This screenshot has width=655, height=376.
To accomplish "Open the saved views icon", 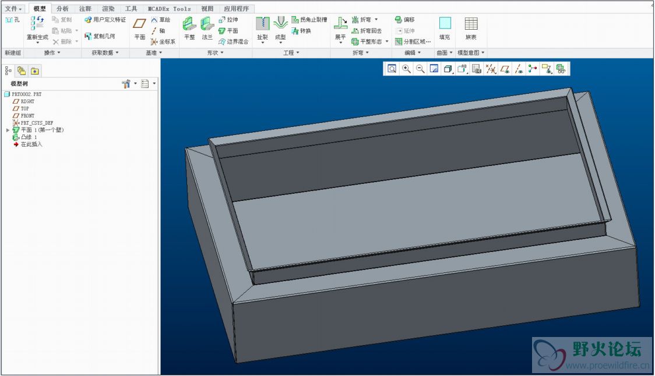I will point(462,69).
